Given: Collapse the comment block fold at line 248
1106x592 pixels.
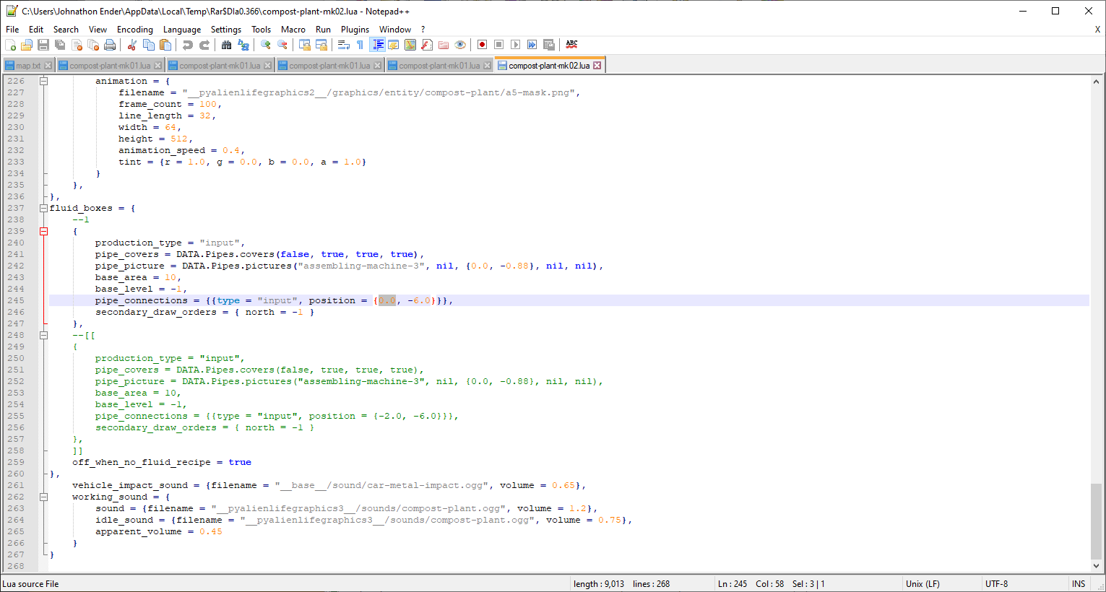Looking at the screenshot, I should (43, 335).
